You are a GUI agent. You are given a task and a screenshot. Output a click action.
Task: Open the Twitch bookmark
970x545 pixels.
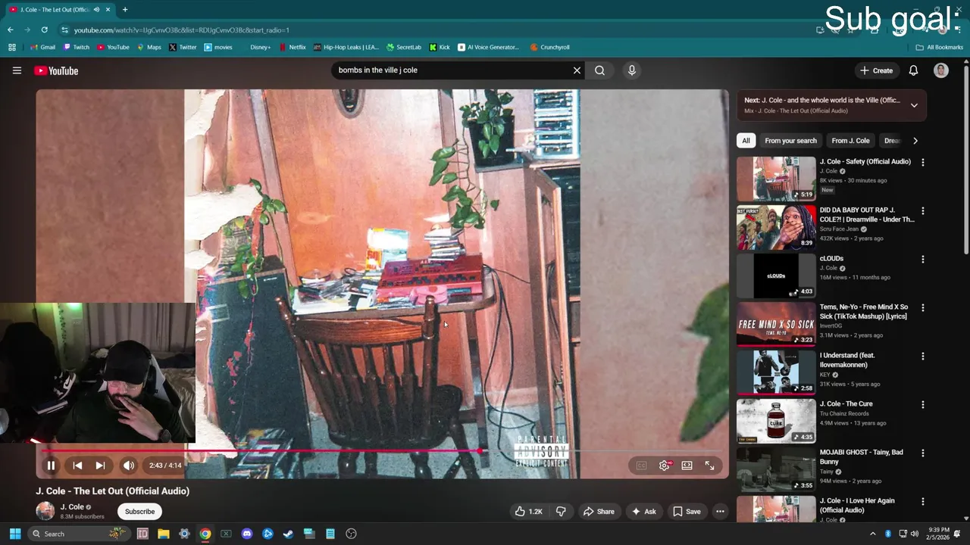pos(77,47)
